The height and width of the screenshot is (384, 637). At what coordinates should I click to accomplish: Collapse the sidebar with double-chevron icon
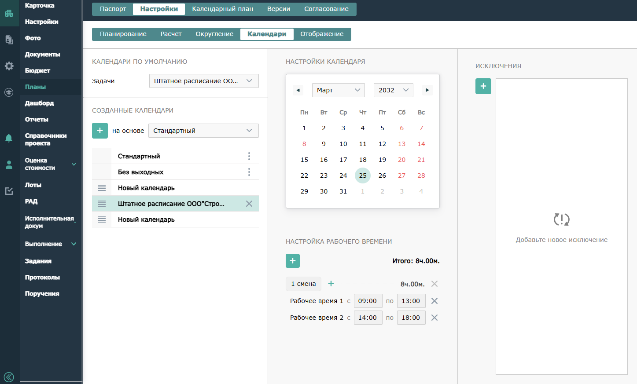(x=9, y=377)
